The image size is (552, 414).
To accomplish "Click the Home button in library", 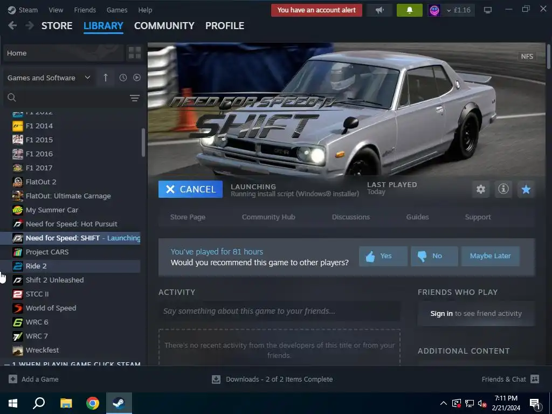I will 64,53.
